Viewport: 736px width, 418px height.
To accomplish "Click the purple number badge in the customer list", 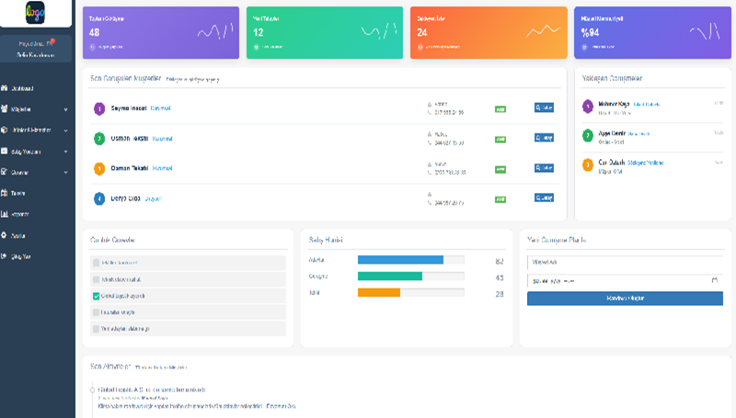I will [x=99, y=108].
